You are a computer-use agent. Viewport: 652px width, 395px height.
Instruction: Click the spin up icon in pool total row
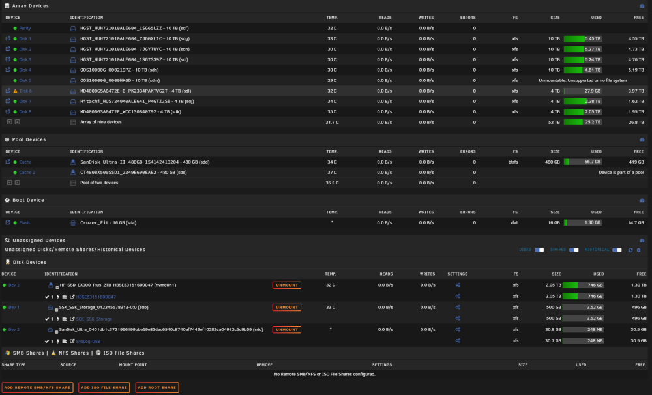[x=18, y=183]
